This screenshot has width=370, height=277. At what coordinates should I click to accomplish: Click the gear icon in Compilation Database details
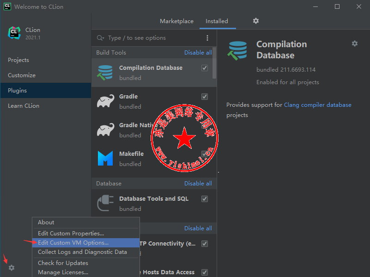click(x=355, y=43)
